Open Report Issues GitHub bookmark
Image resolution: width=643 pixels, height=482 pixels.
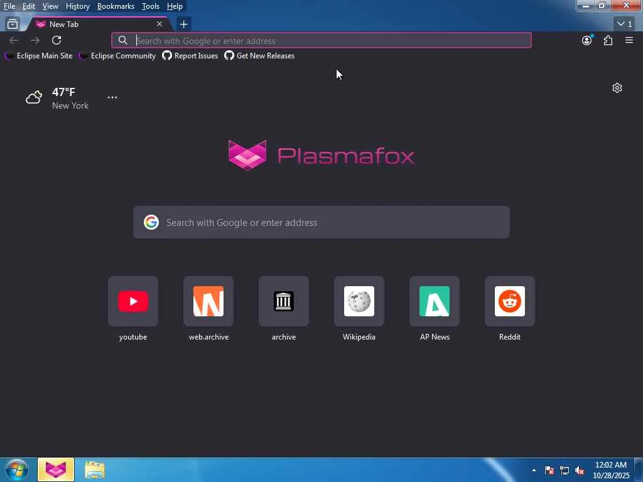tap(190, 56)
